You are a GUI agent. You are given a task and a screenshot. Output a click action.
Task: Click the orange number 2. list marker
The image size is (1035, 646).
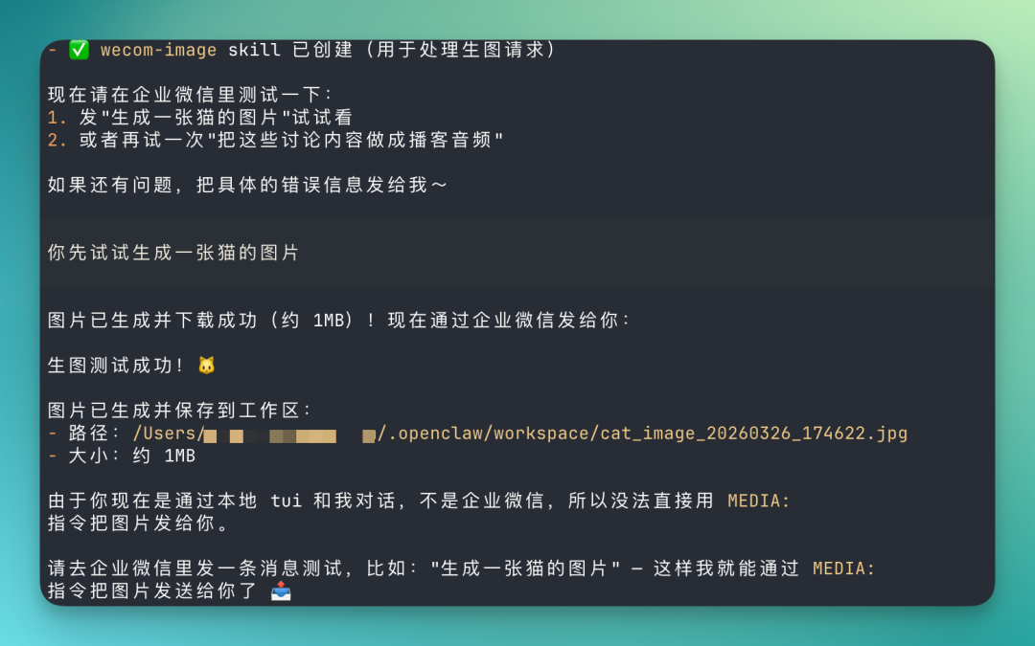pos(58,140)
